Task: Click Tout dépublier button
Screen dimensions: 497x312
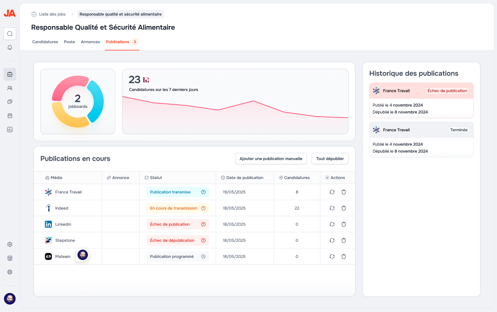Action: (330, 159)
